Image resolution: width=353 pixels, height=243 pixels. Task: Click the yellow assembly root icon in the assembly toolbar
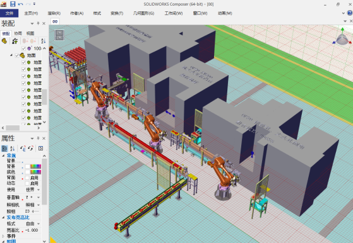tap(4, 41)
